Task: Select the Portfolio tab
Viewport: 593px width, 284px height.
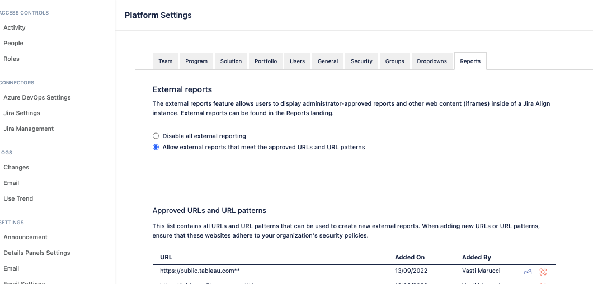Action: pyautogui.click(x=266, y=61)
